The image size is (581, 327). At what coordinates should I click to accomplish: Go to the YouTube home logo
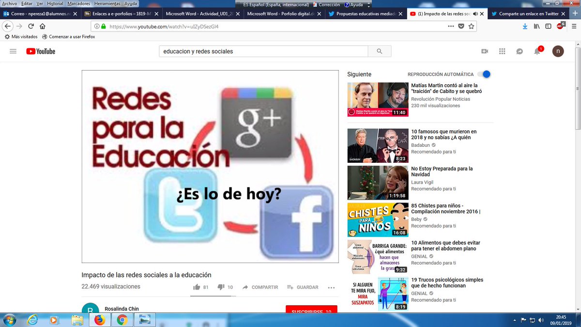coord(41,51)
